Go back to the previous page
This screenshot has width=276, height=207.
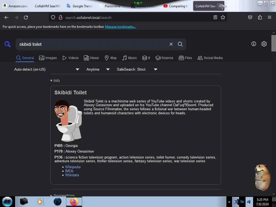pos(6,18)
